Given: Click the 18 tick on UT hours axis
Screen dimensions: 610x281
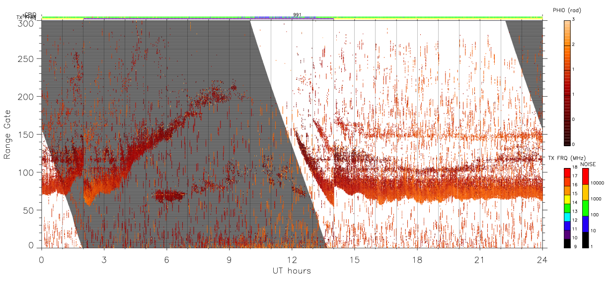Looking at the screenshot, I should 417,260.
